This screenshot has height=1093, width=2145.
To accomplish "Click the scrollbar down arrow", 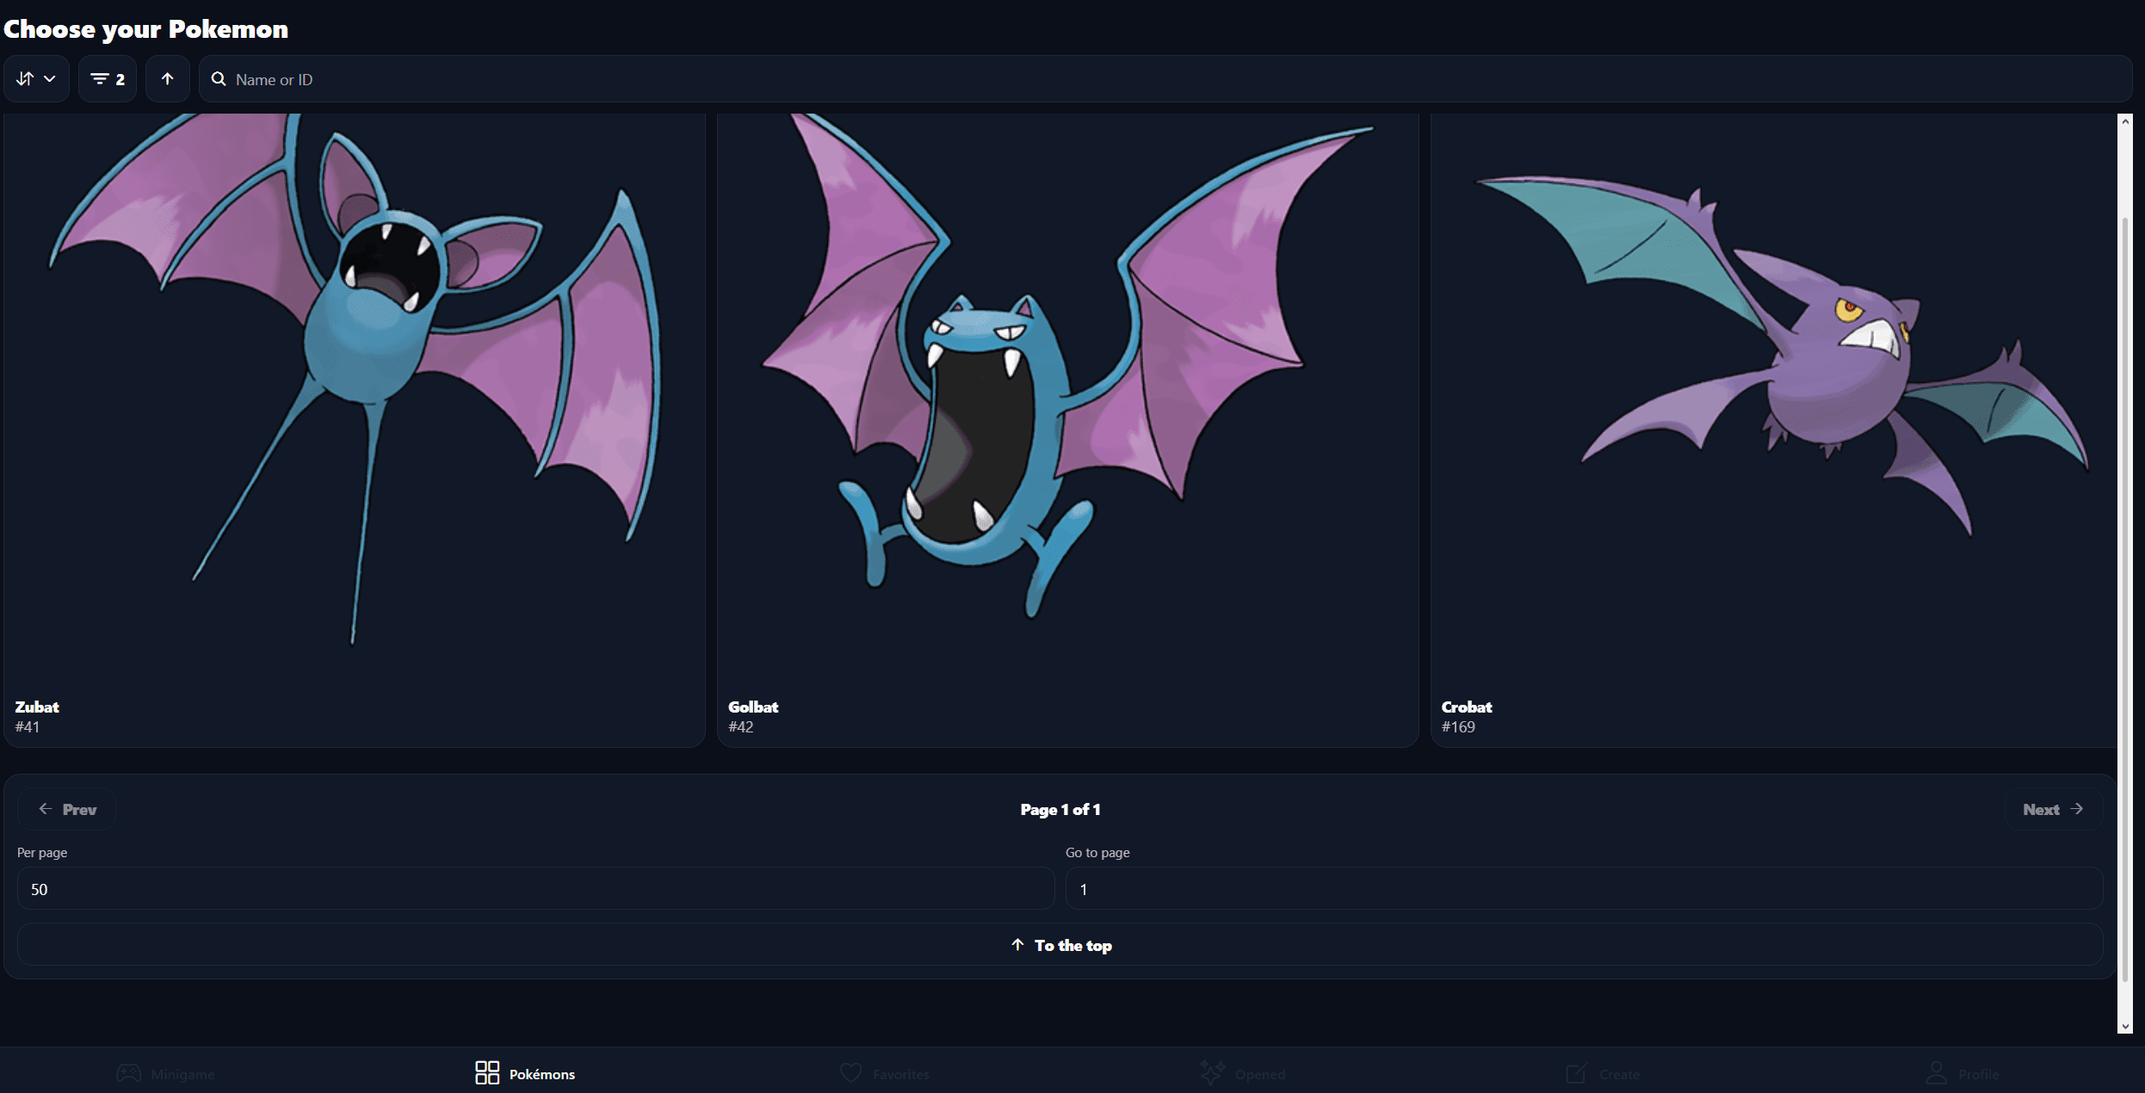I will (2125, 1026).
